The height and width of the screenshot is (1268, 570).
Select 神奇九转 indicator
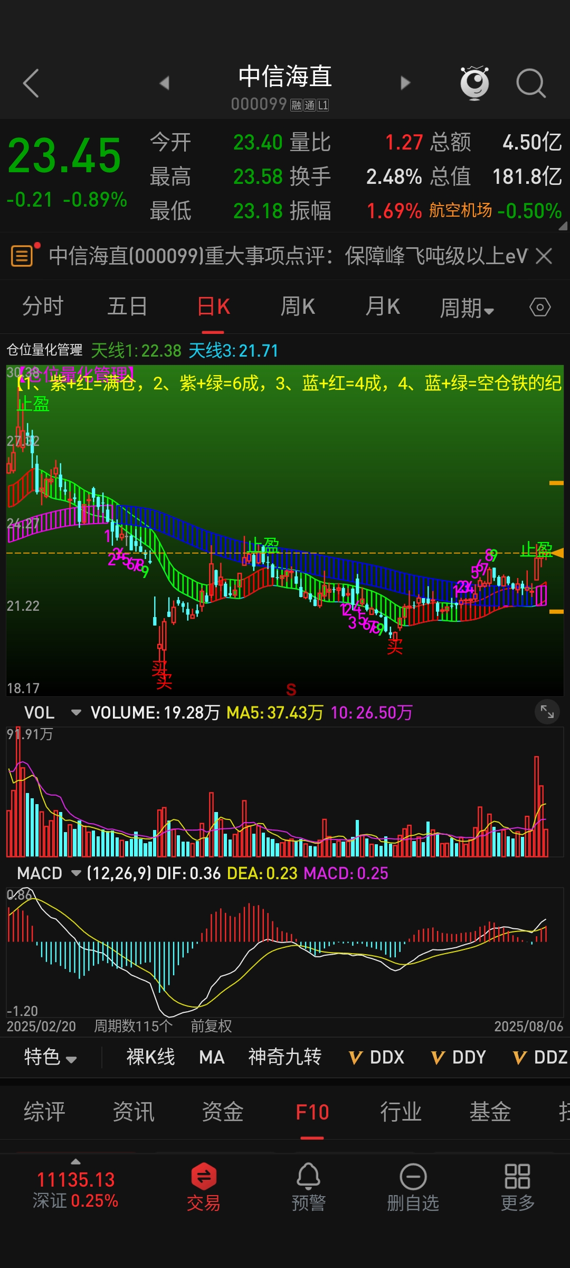pos(285,1057)
